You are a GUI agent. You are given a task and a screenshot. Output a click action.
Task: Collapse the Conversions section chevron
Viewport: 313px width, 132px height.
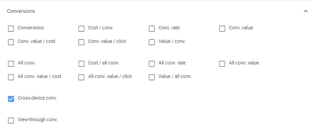(306, 11)
